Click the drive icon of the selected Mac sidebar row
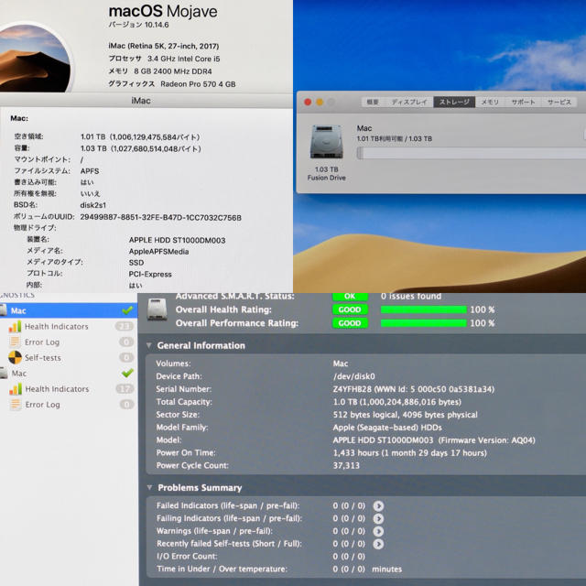586x586 pixels. pos(4,310)
